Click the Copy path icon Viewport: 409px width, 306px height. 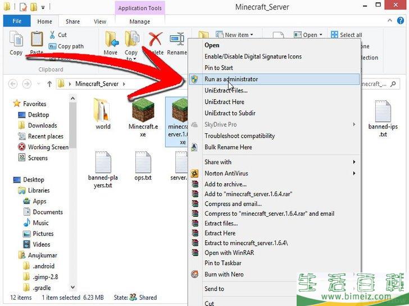coord(52,47)
